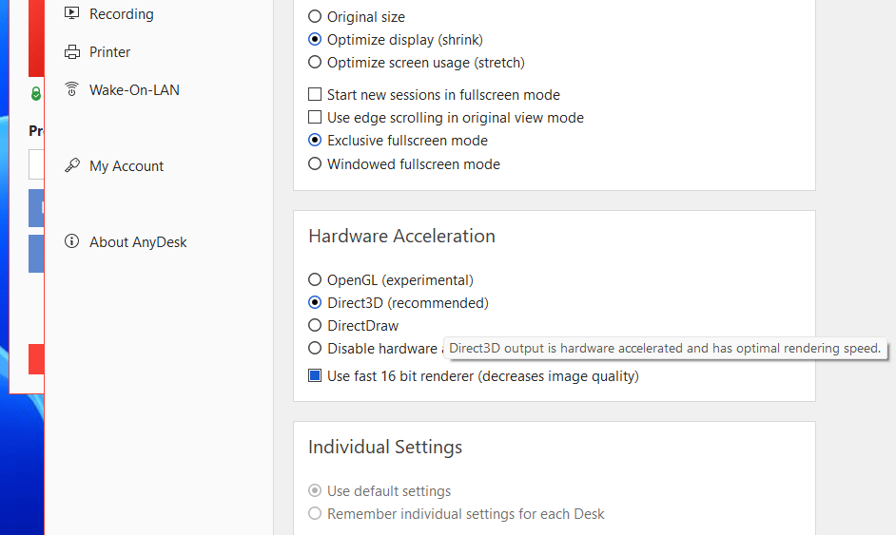Image resolution: width=896 pixels, height=535 pixels.
Task: Show About AnyDesk page
Action: [x=138, y=242]
